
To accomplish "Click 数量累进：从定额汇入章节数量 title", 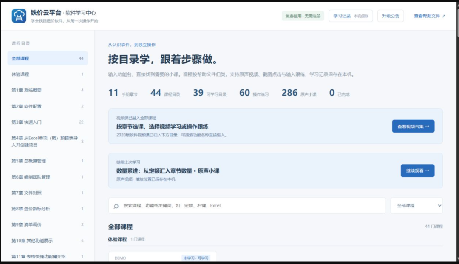I will [168, 171].
